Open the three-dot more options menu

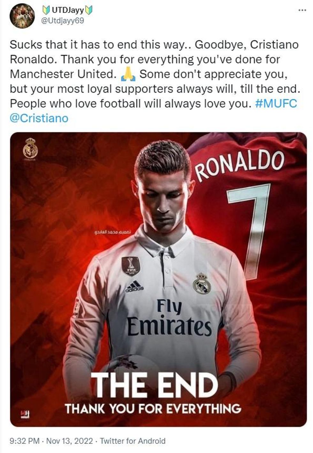[302, 11]
